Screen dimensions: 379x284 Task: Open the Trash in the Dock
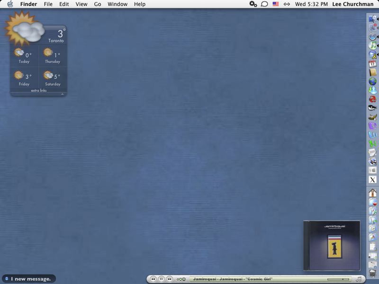point(373,274)
